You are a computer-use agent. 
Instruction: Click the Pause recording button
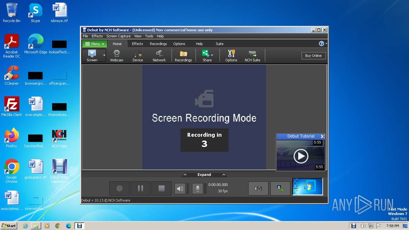140,188
